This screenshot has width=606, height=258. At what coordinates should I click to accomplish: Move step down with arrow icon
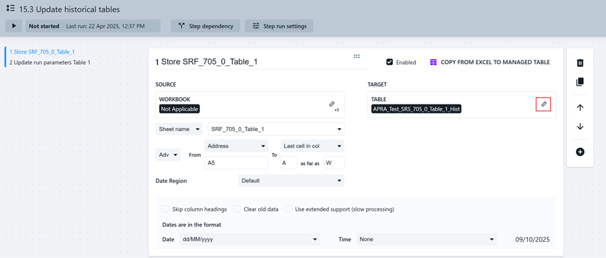tap(580, 127)
